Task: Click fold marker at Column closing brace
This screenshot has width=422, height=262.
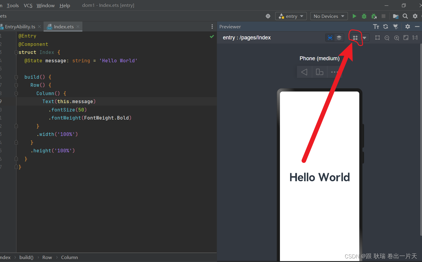Action: tap(16, 126)
